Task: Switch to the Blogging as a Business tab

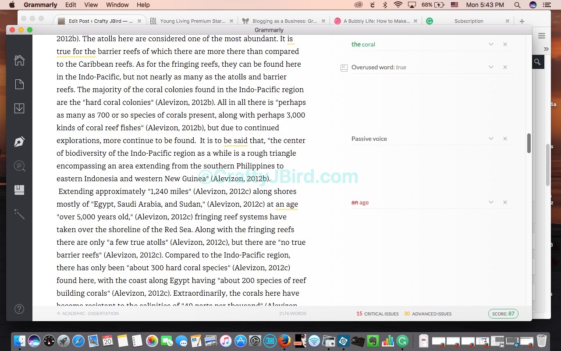Action: click(284, 21)
